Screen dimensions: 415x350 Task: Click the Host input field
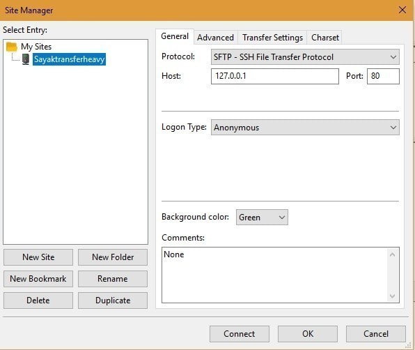tap(275, 76)
